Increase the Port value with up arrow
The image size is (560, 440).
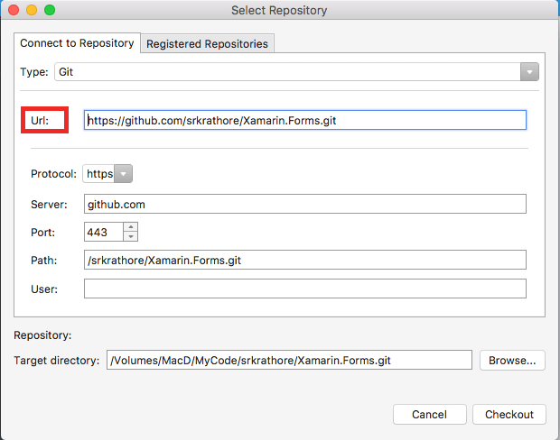[131, 227]
